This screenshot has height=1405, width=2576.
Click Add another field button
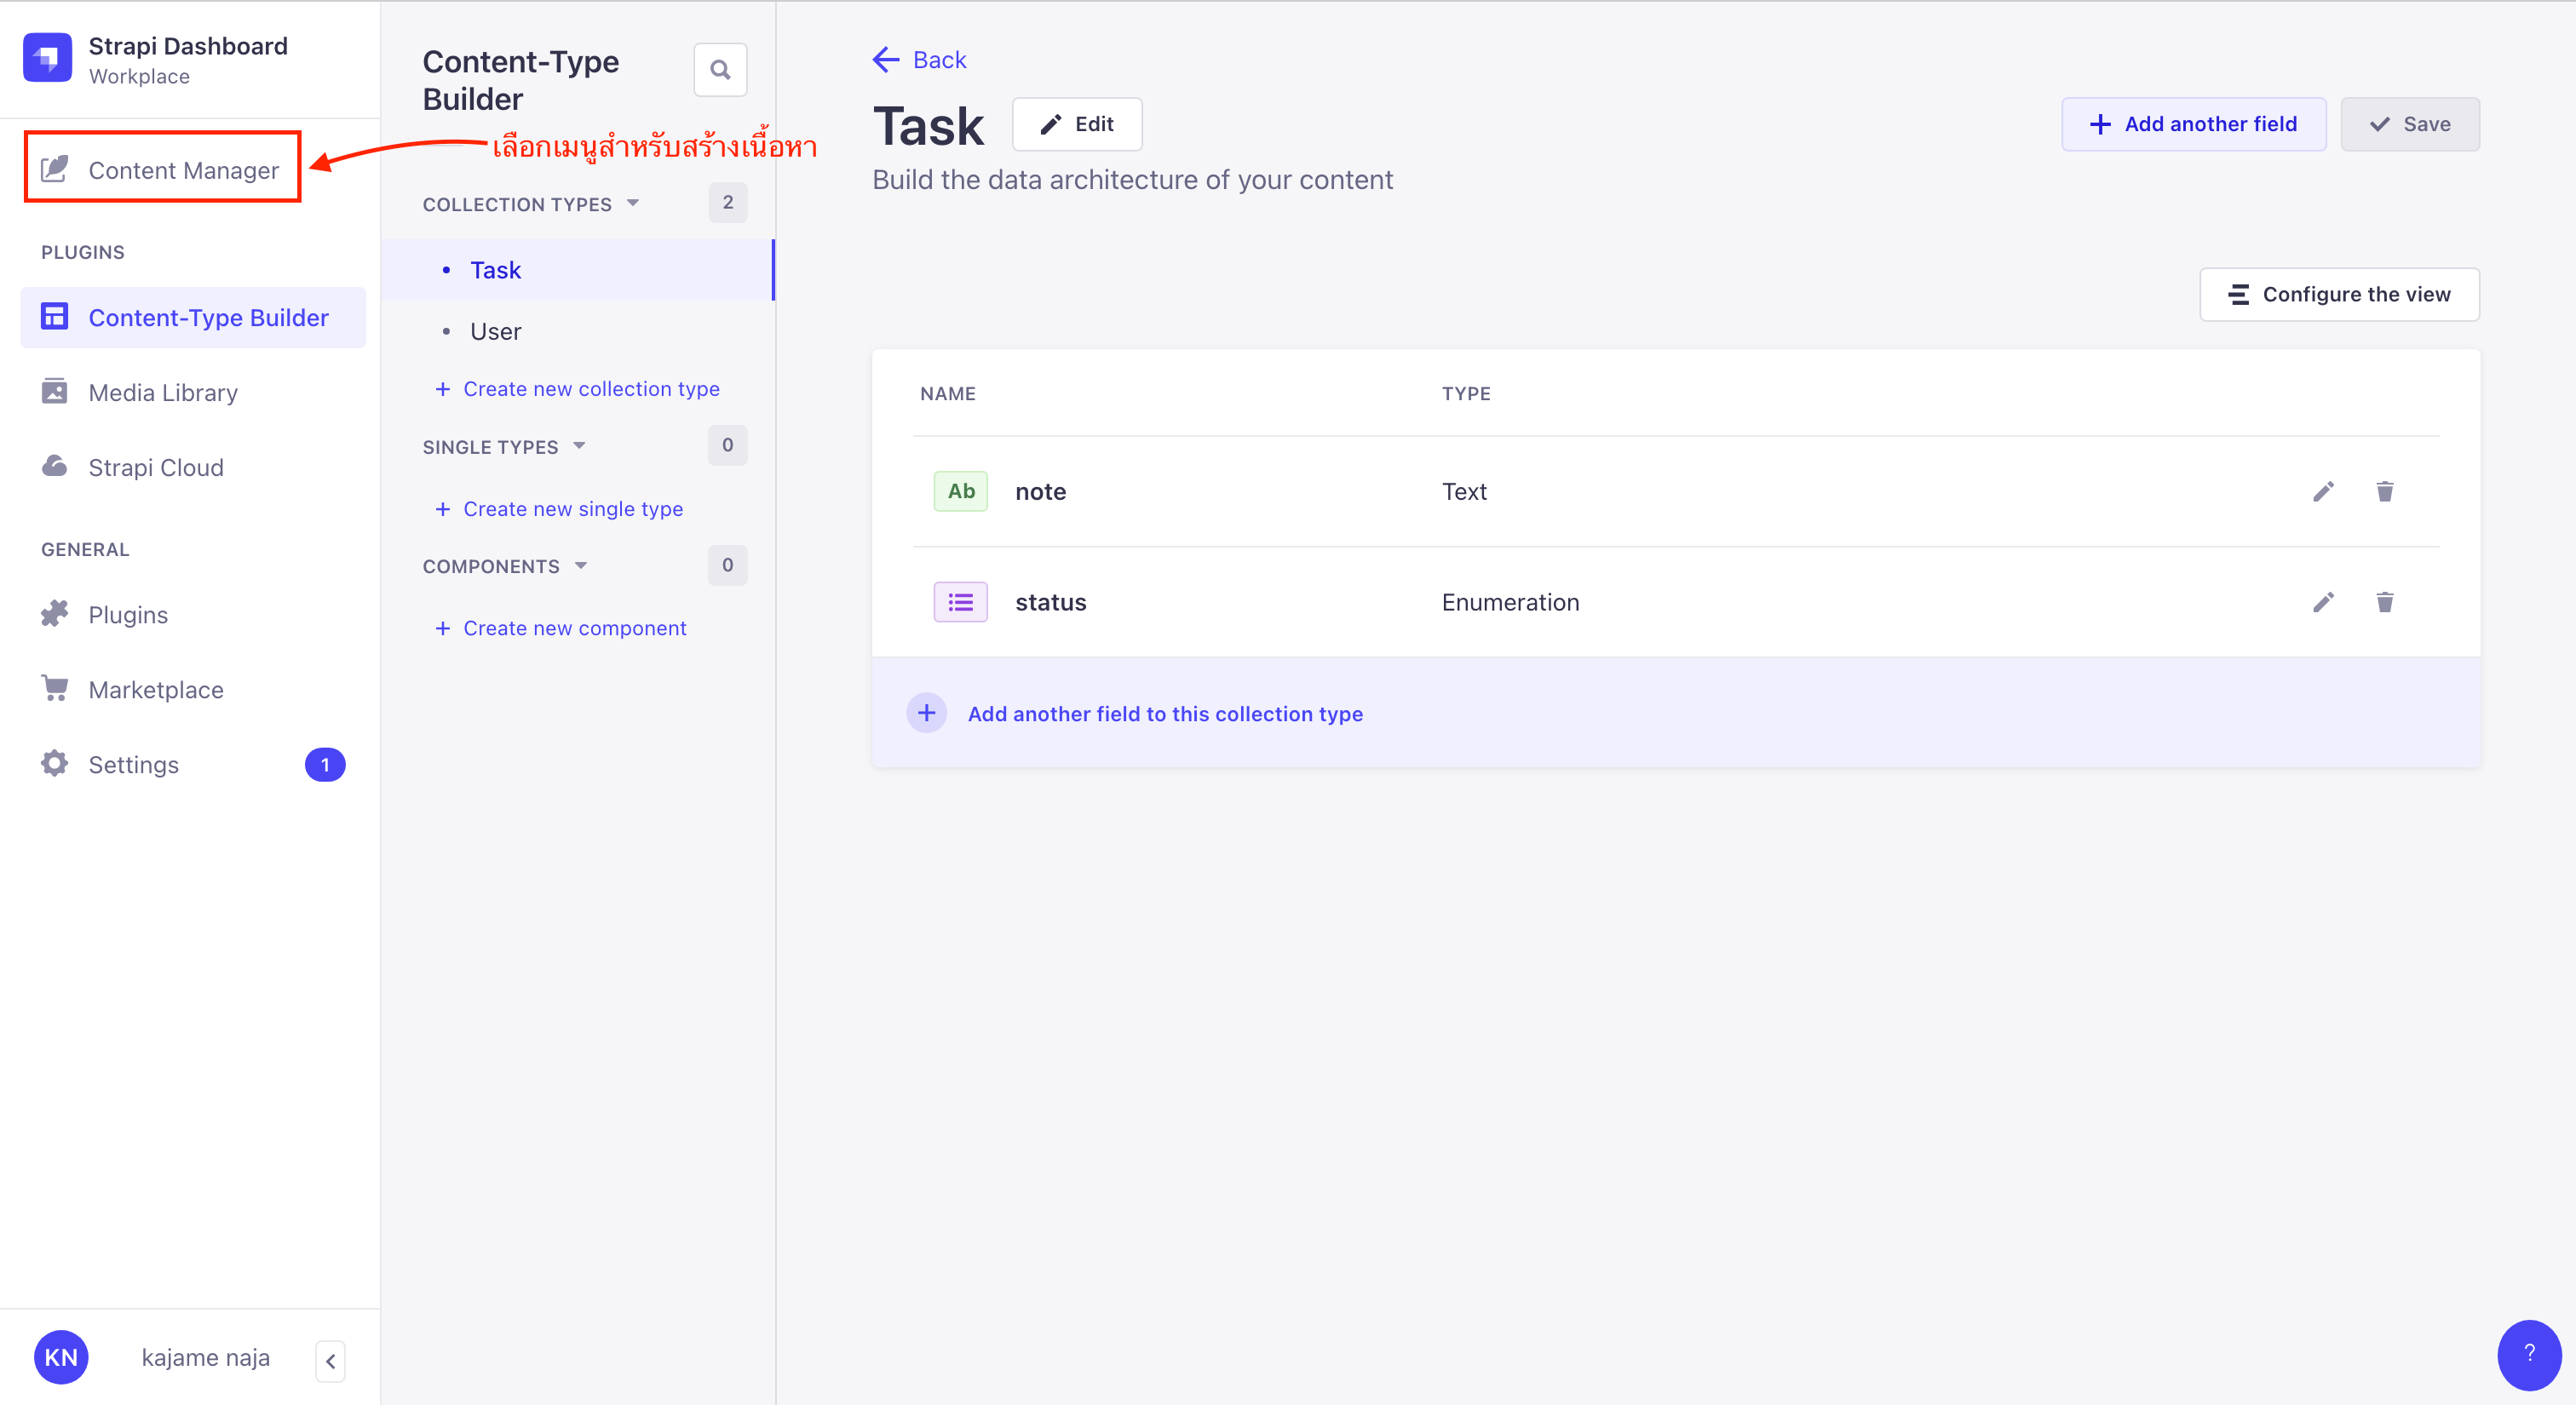click(2193, 124)
